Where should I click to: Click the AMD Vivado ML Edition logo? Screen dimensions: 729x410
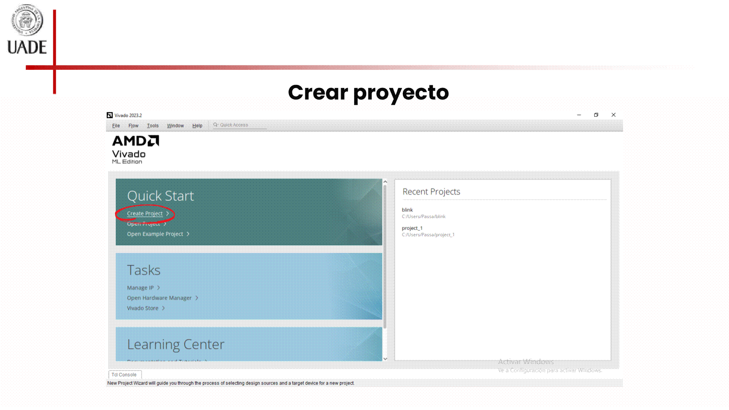[x=135, y=149]
